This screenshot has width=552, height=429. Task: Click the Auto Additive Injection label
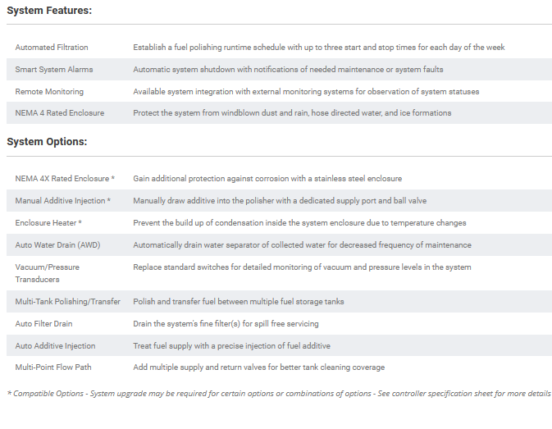56,346
